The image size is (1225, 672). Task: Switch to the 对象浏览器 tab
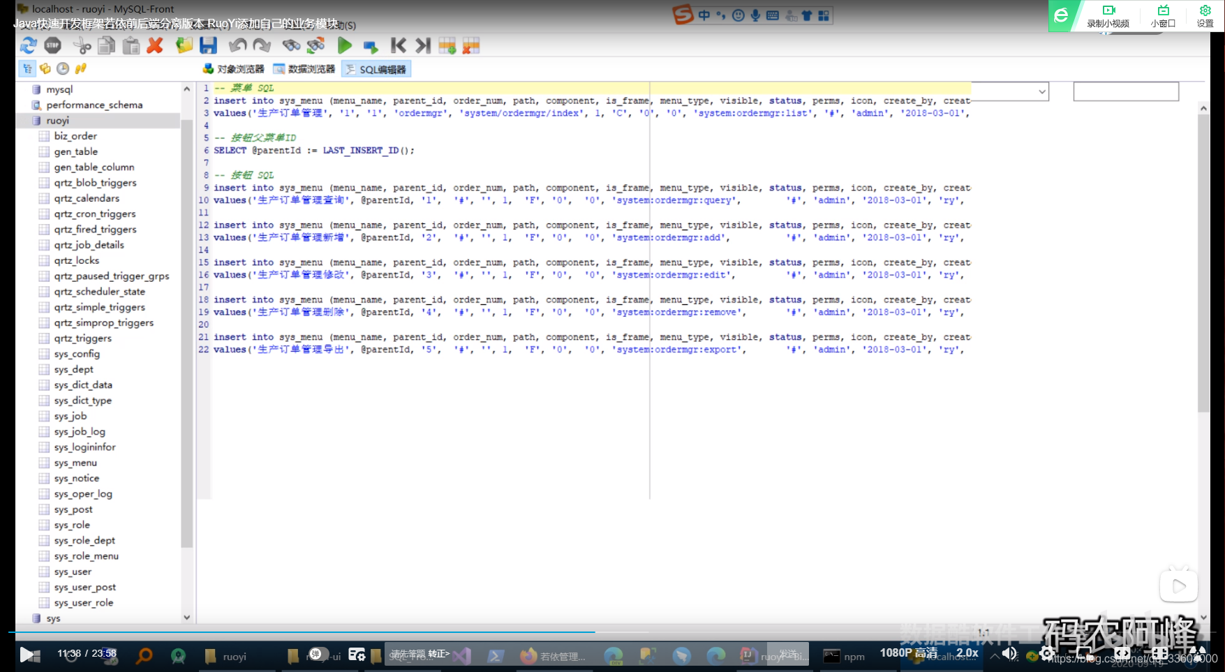[x=234, y=69]
